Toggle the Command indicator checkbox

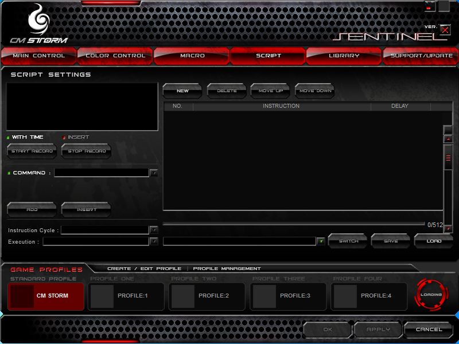pos(9,173)
